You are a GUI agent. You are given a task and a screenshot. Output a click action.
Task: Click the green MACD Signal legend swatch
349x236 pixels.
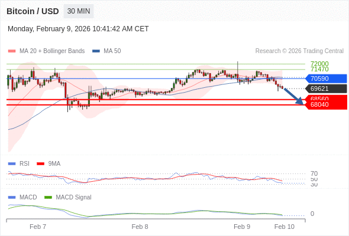click(x=48, y=198)
